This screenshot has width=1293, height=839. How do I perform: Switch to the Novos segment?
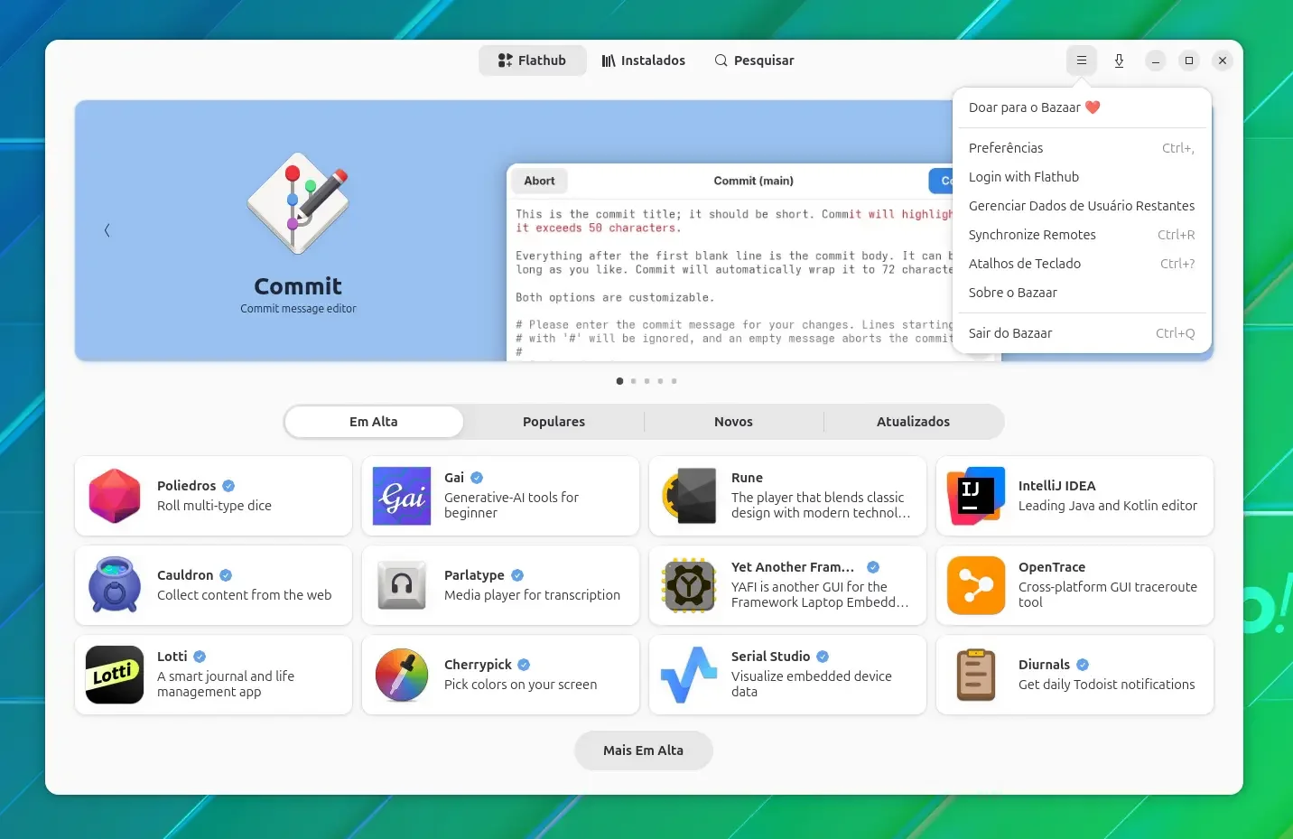(x=733, y=422)
